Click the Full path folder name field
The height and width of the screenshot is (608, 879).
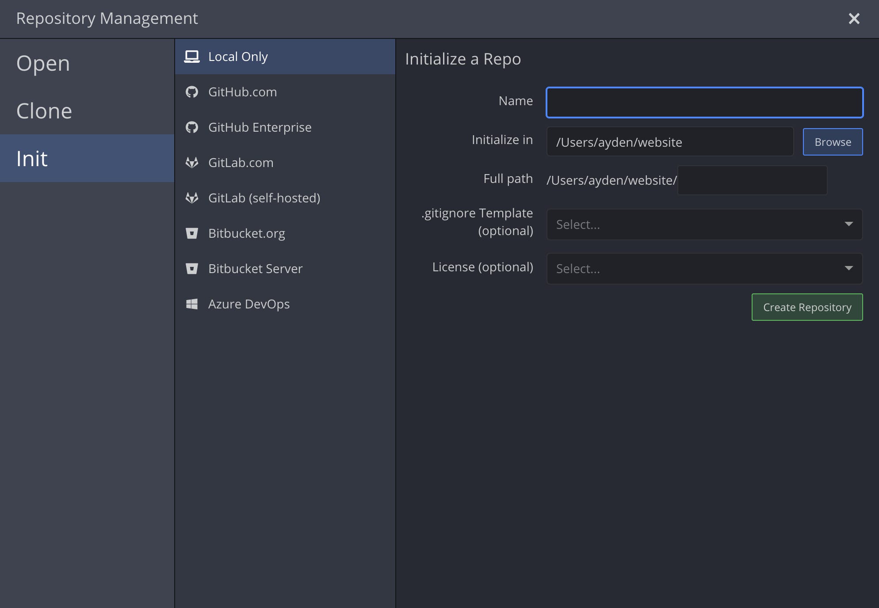[x=752, y=180]
